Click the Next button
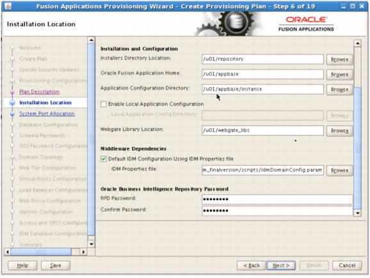370x278 pixels. (x=281, y=265)
